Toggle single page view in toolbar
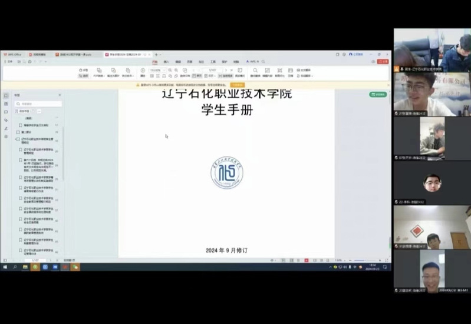Screen dimensions: 471x324 (197, 76)
